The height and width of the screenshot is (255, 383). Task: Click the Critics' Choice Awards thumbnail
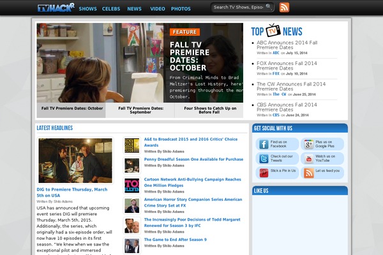pos(132,145)
